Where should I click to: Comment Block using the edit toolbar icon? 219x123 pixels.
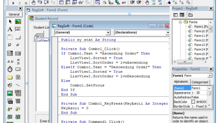154,2
